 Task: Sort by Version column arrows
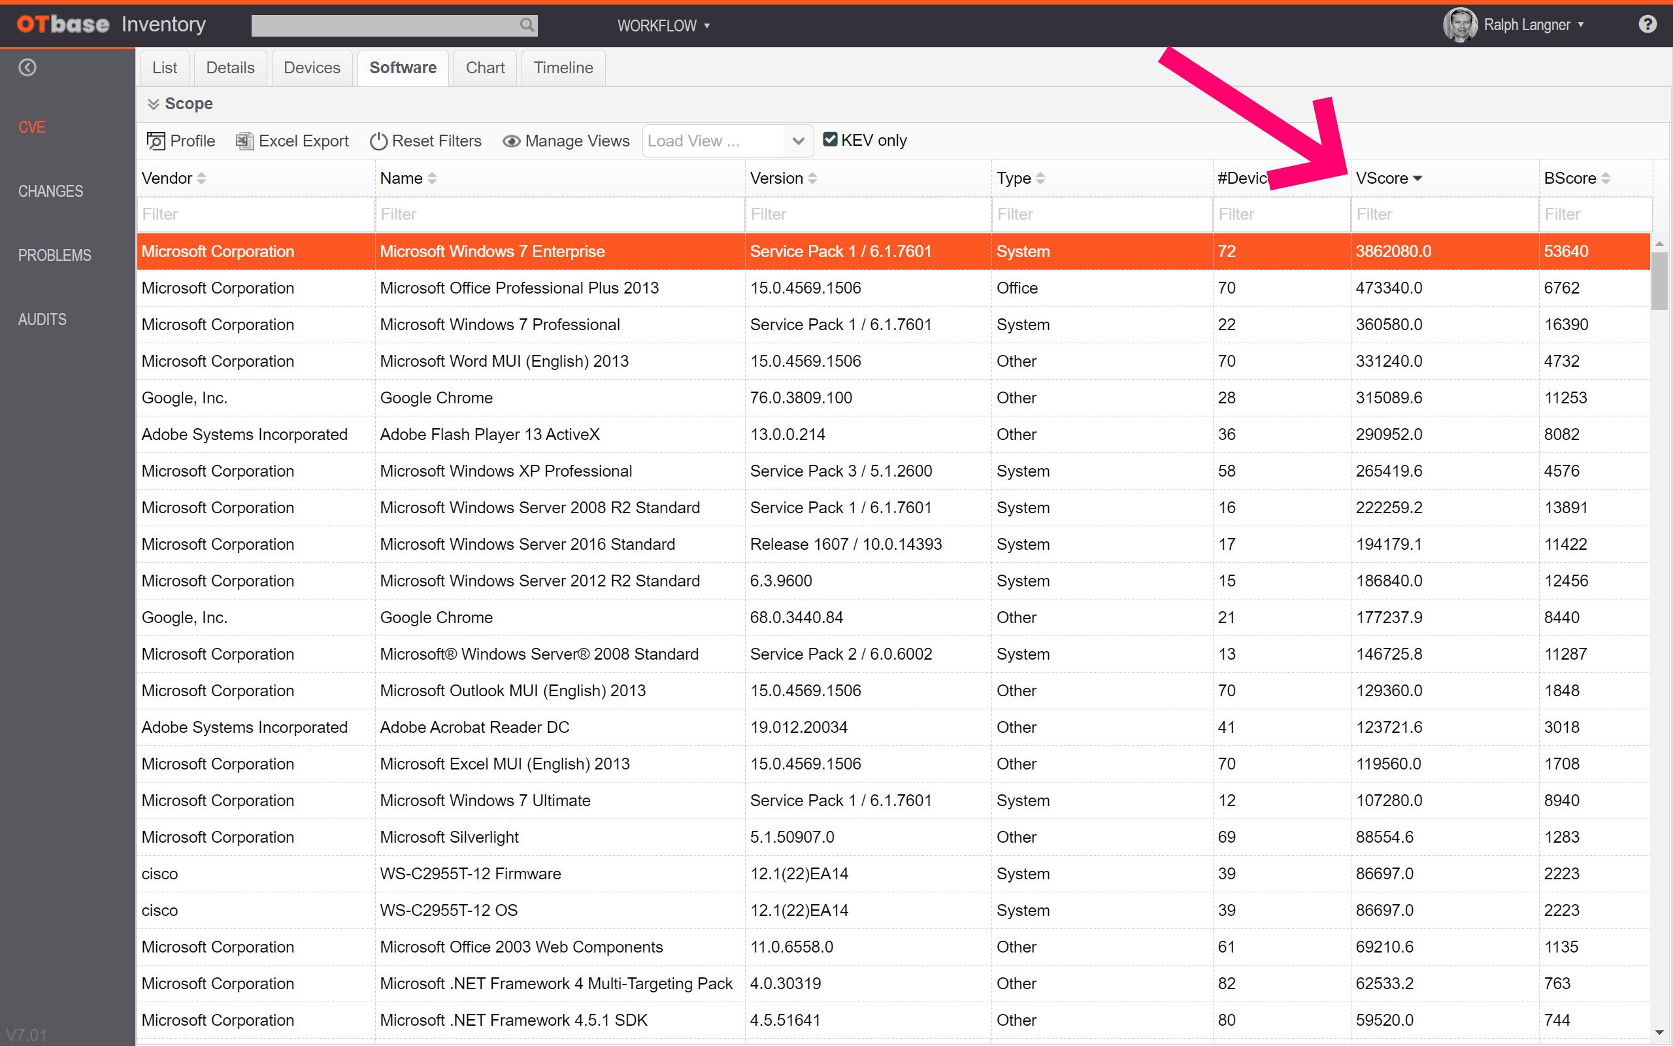click(x=812, y=178)
